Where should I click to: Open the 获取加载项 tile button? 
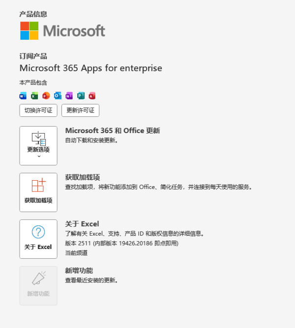click(x=38, y=192)
